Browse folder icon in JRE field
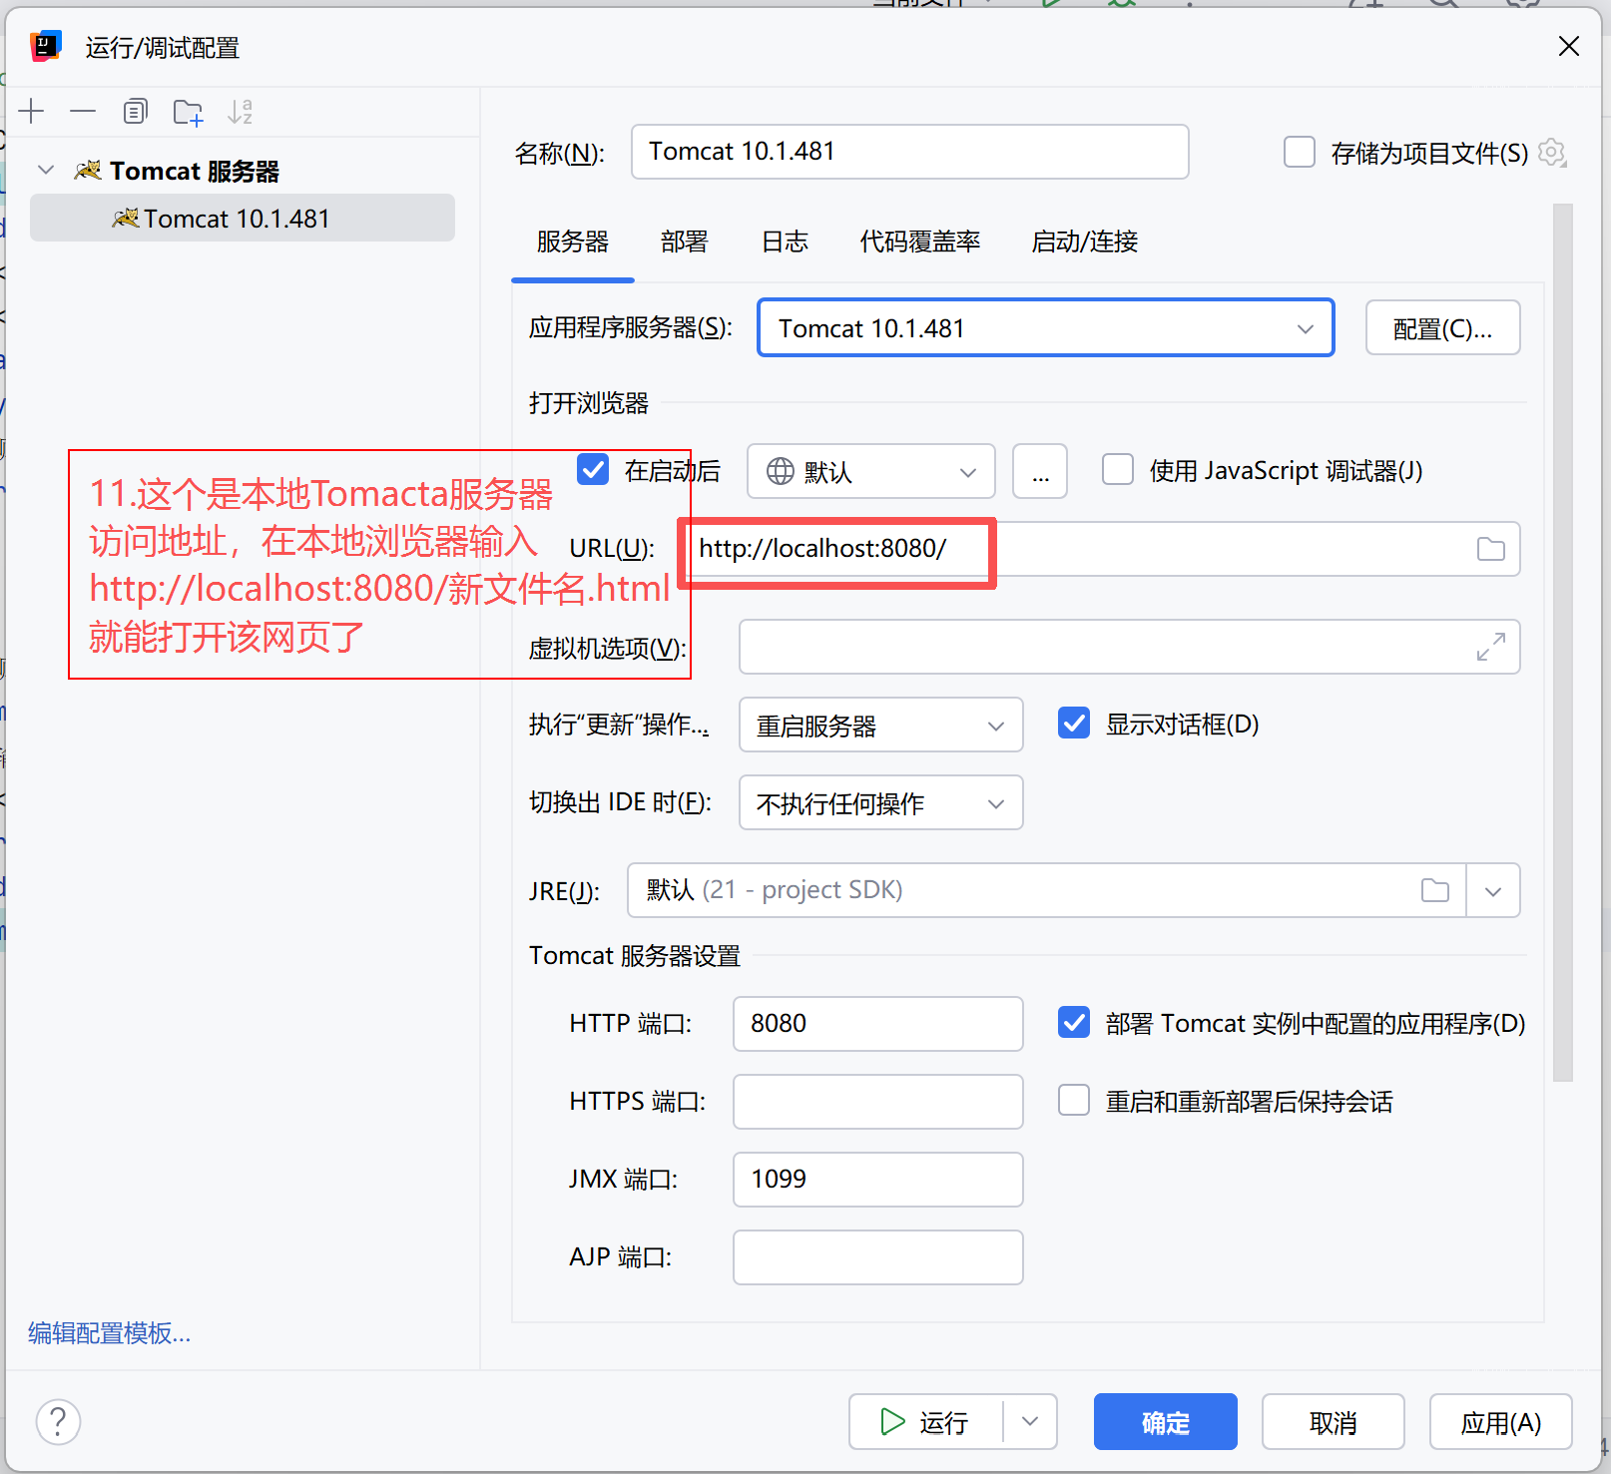The width and height of the screenshot is (1611, 1474). 1435,890
